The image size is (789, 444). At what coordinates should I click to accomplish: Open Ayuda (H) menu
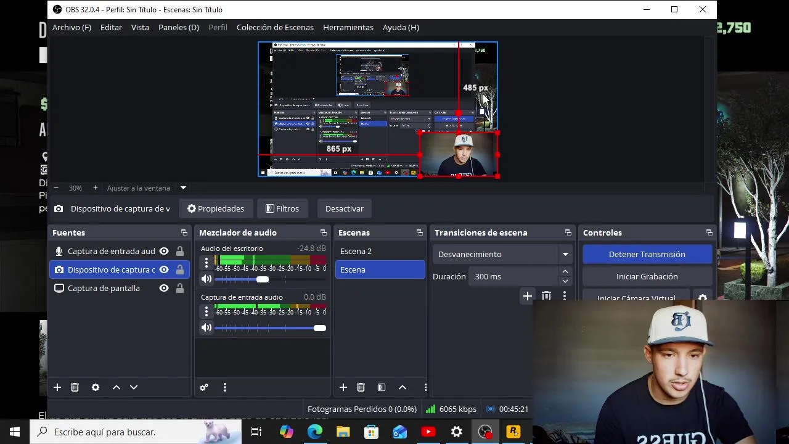coord(401,27)
